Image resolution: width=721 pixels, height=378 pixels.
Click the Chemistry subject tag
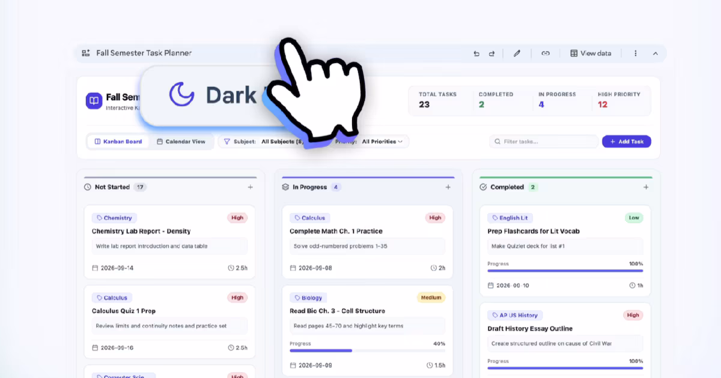pos(114,218)
